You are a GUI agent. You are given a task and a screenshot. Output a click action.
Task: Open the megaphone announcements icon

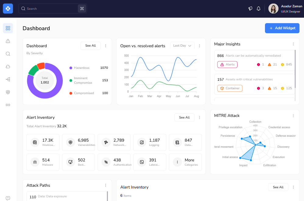(x=250, y=9)
